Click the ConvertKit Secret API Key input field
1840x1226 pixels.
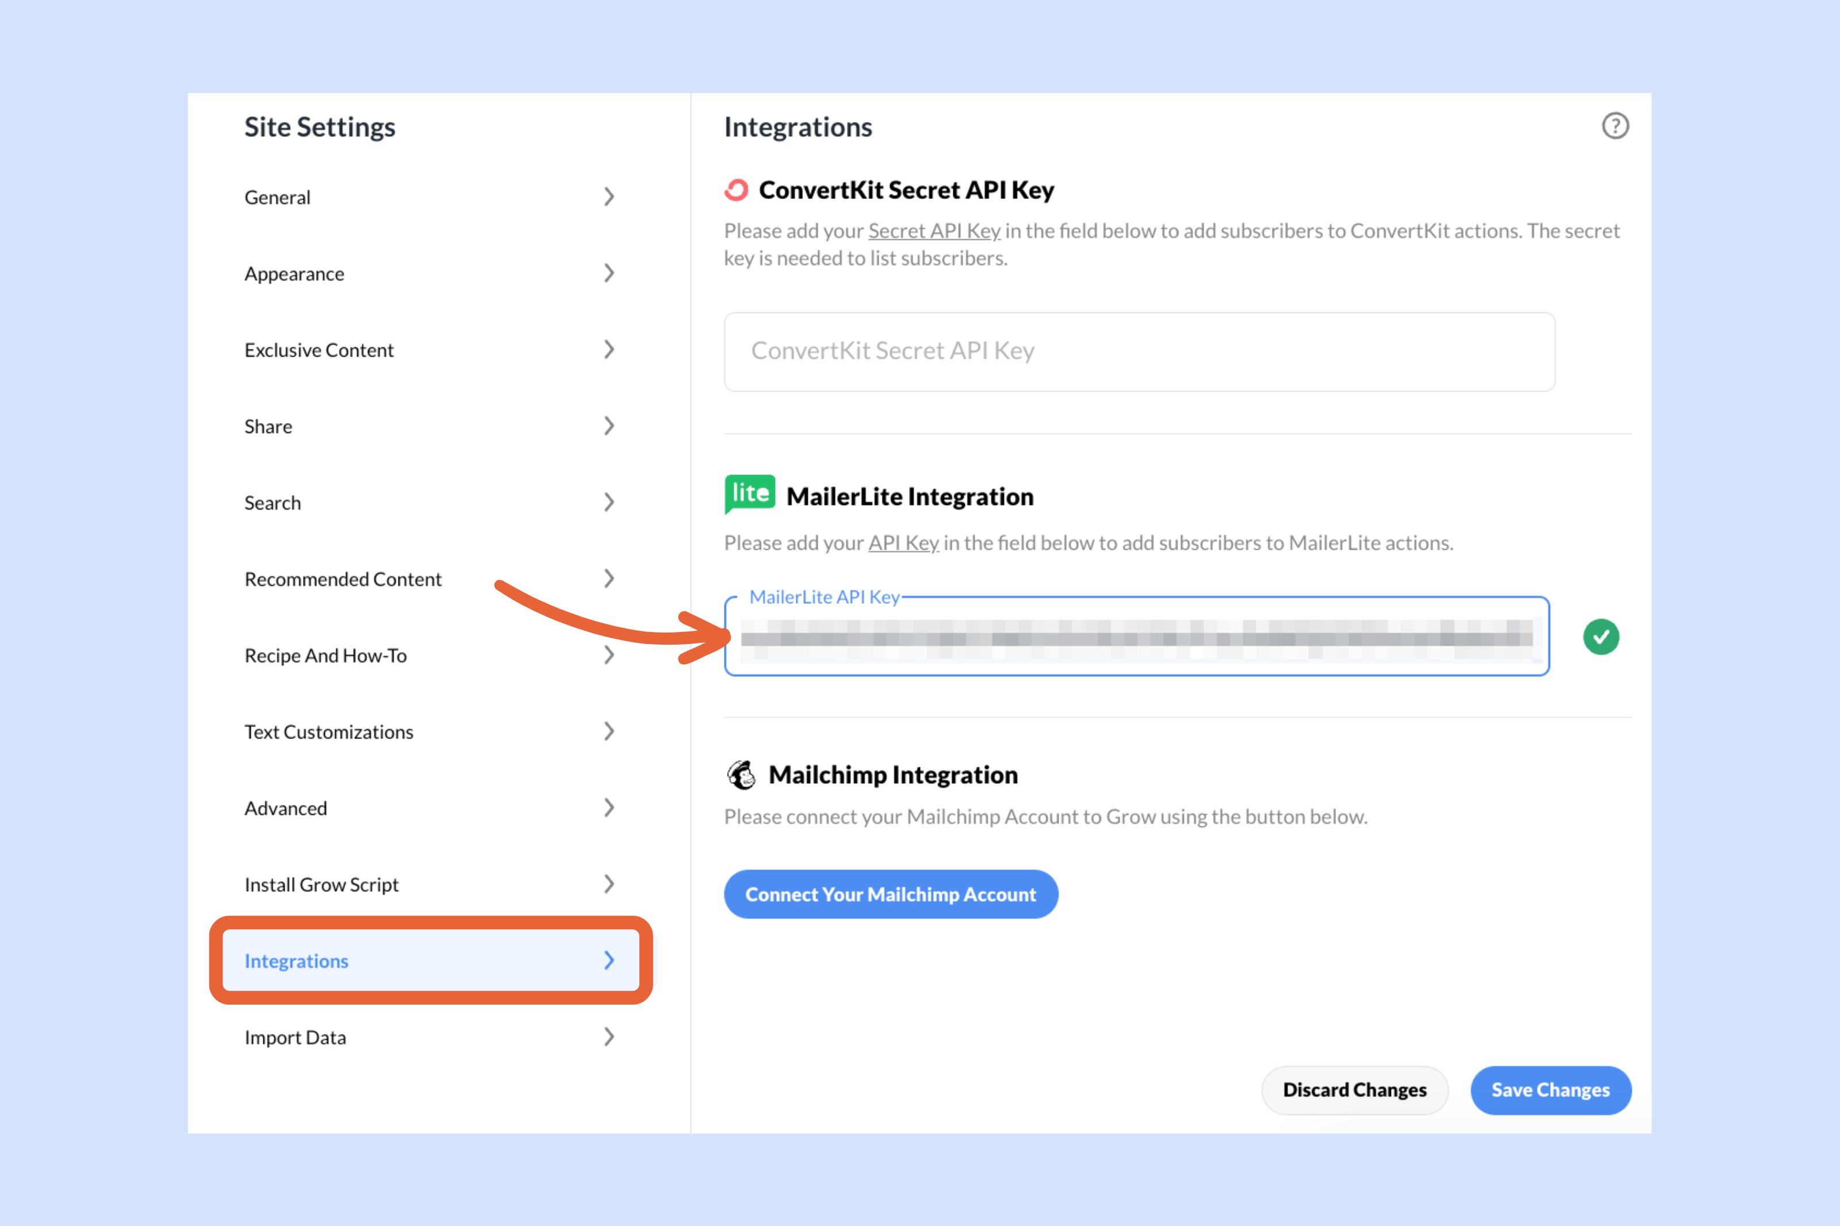[1138, 351]
